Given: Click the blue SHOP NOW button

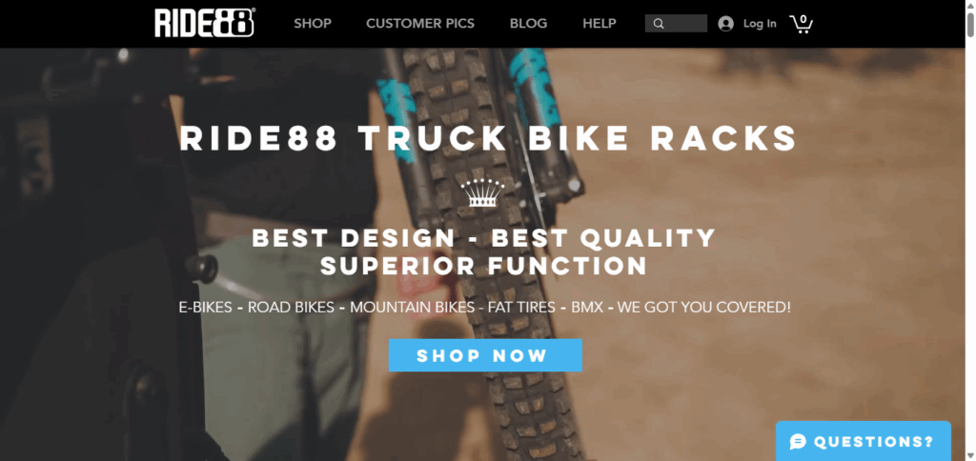Looking at the screenshot, I should point(485,355).
